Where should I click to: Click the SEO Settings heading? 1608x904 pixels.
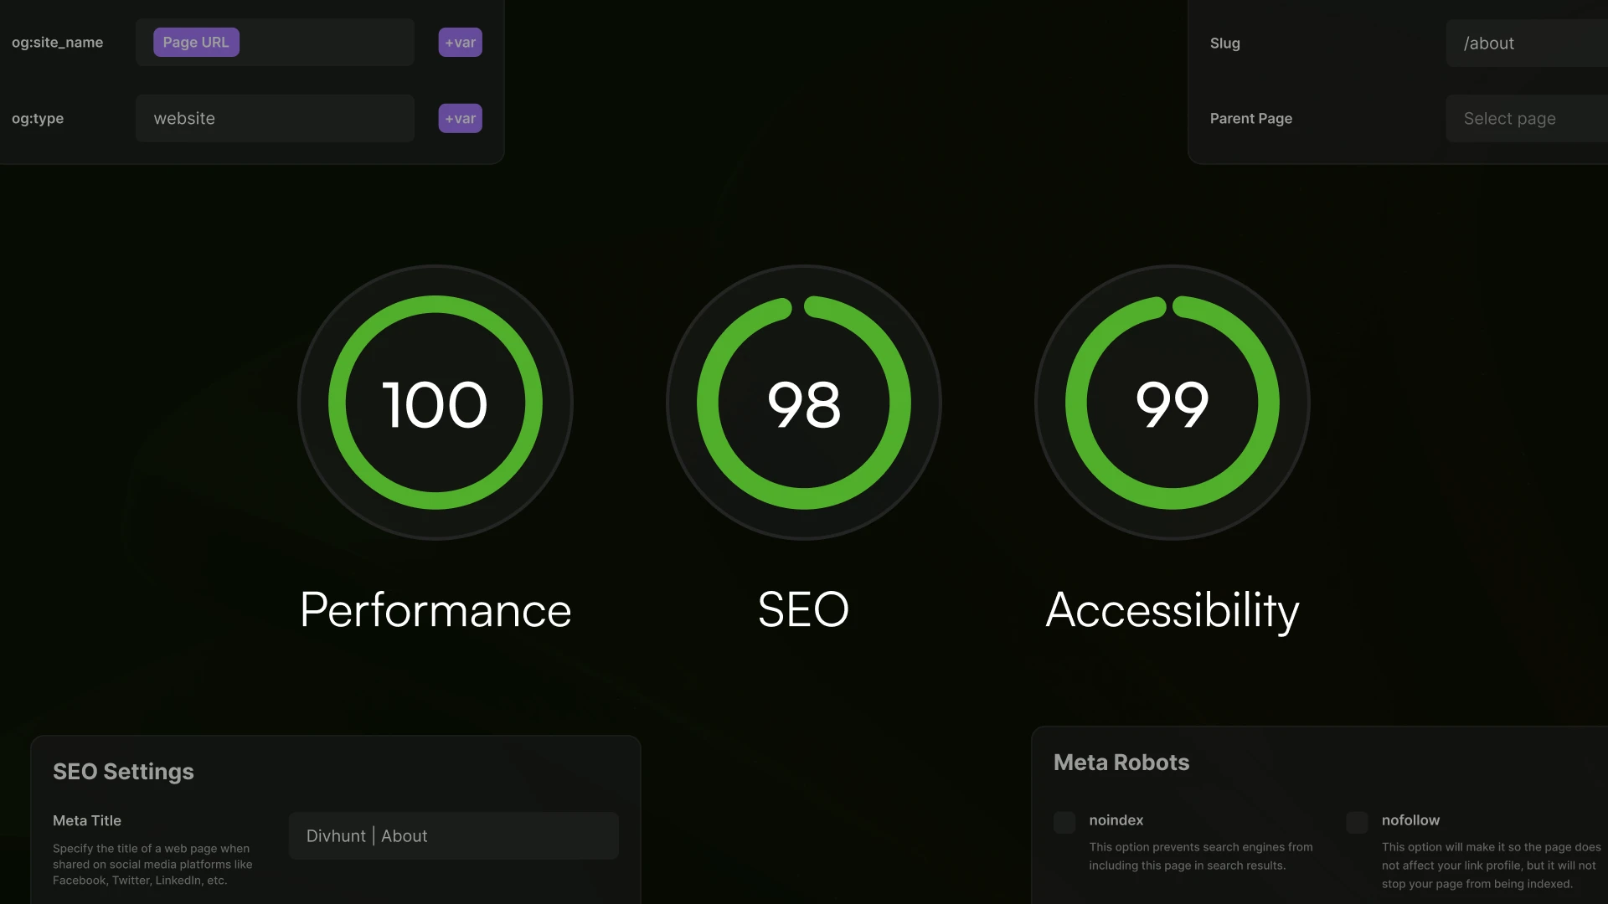[123, 771]
